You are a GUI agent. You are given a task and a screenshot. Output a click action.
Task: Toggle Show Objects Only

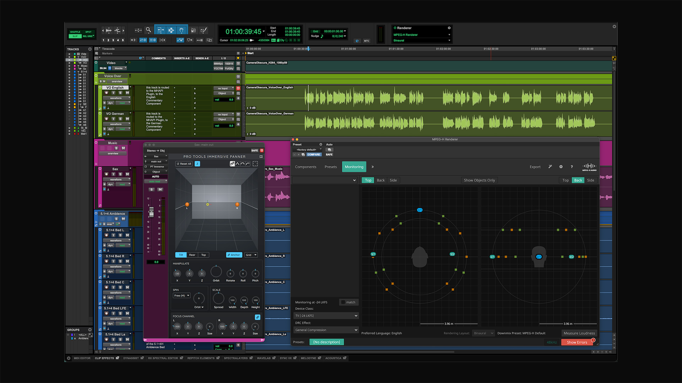click(479, 180)
